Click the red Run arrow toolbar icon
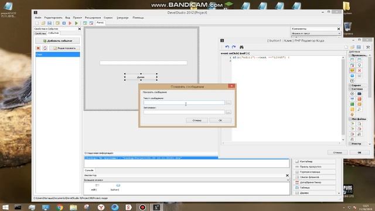Screen dimensions: 375x211 (70, 23)
